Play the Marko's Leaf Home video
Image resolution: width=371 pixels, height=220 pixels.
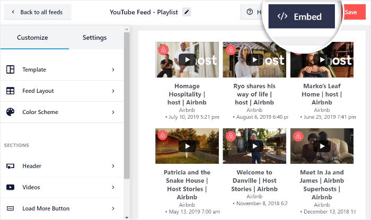[x=322, y=60]
